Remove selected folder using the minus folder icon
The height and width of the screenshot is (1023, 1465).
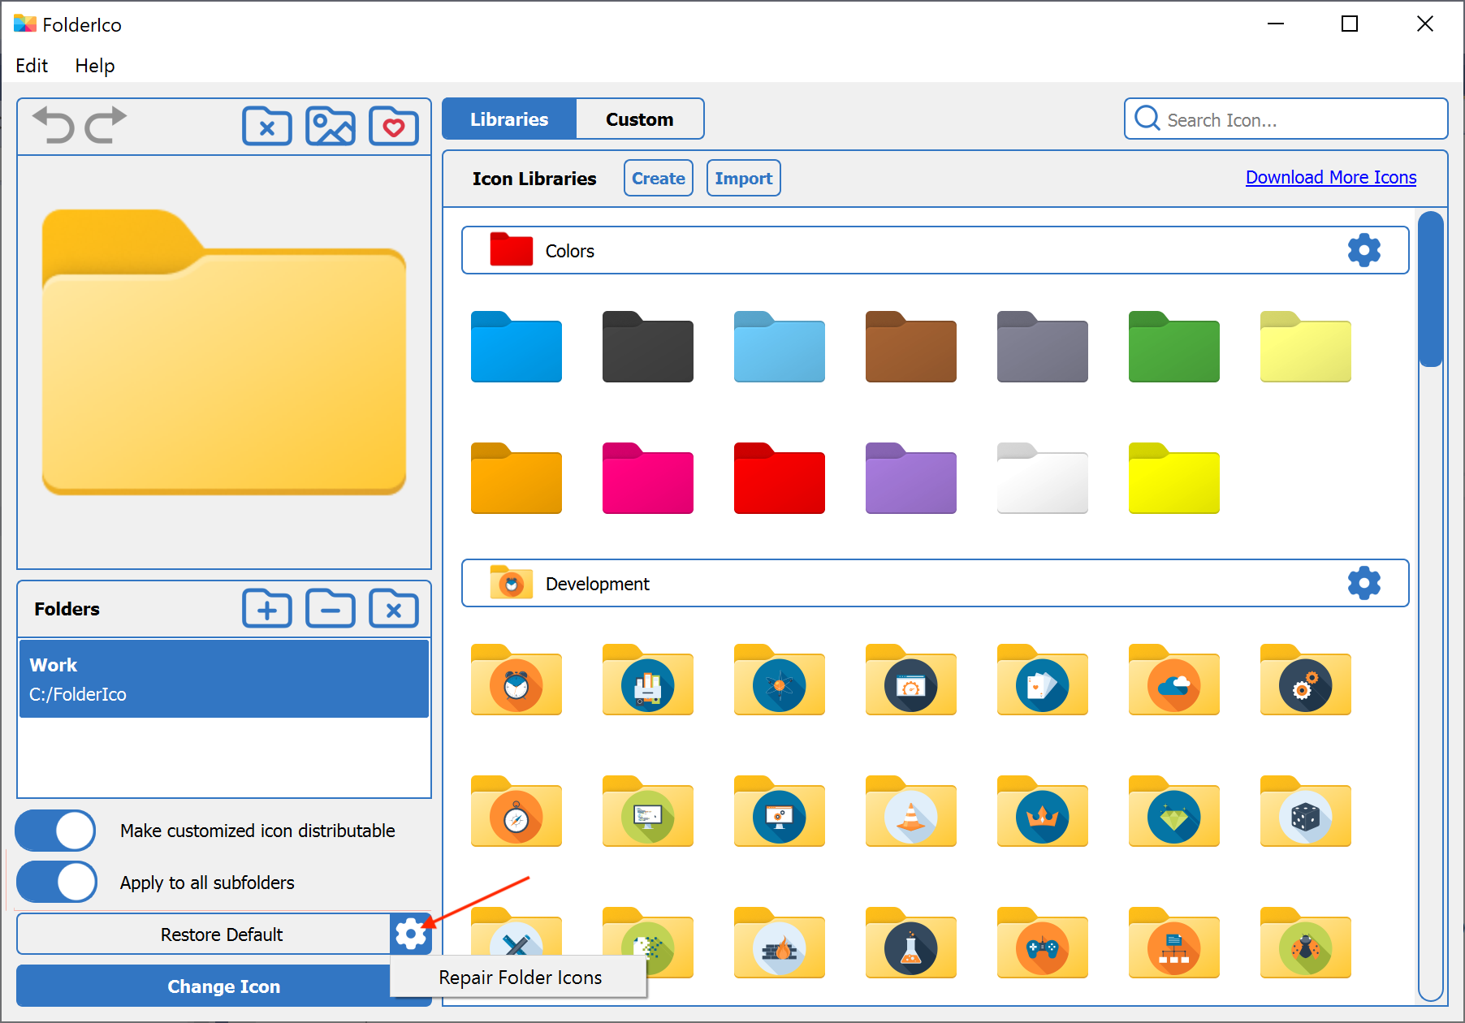point(331,609)
